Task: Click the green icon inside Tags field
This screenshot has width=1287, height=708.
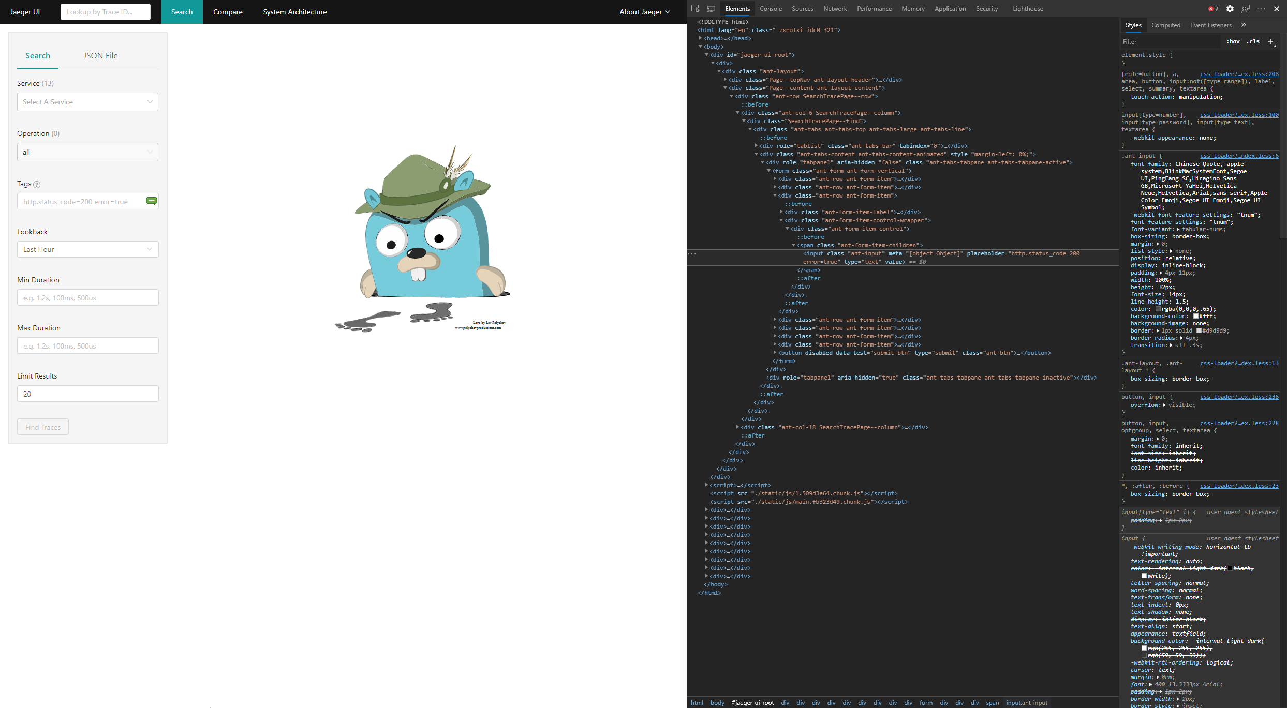Action: pos(152,201)
